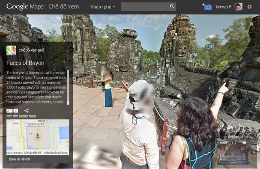Click the magnifier search icon

tap(172, 6)
